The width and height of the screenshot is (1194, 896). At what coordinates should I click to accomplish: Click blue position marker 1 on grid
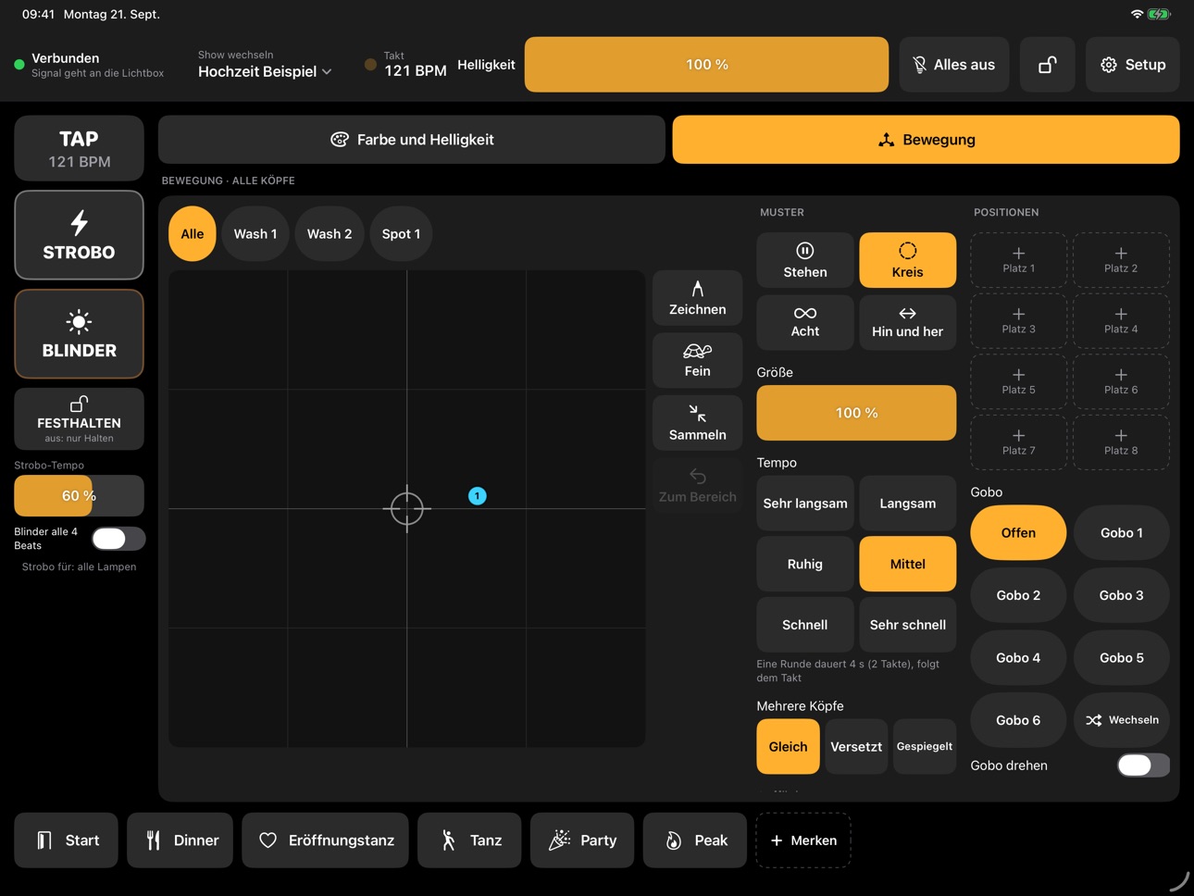click(477, 496)
